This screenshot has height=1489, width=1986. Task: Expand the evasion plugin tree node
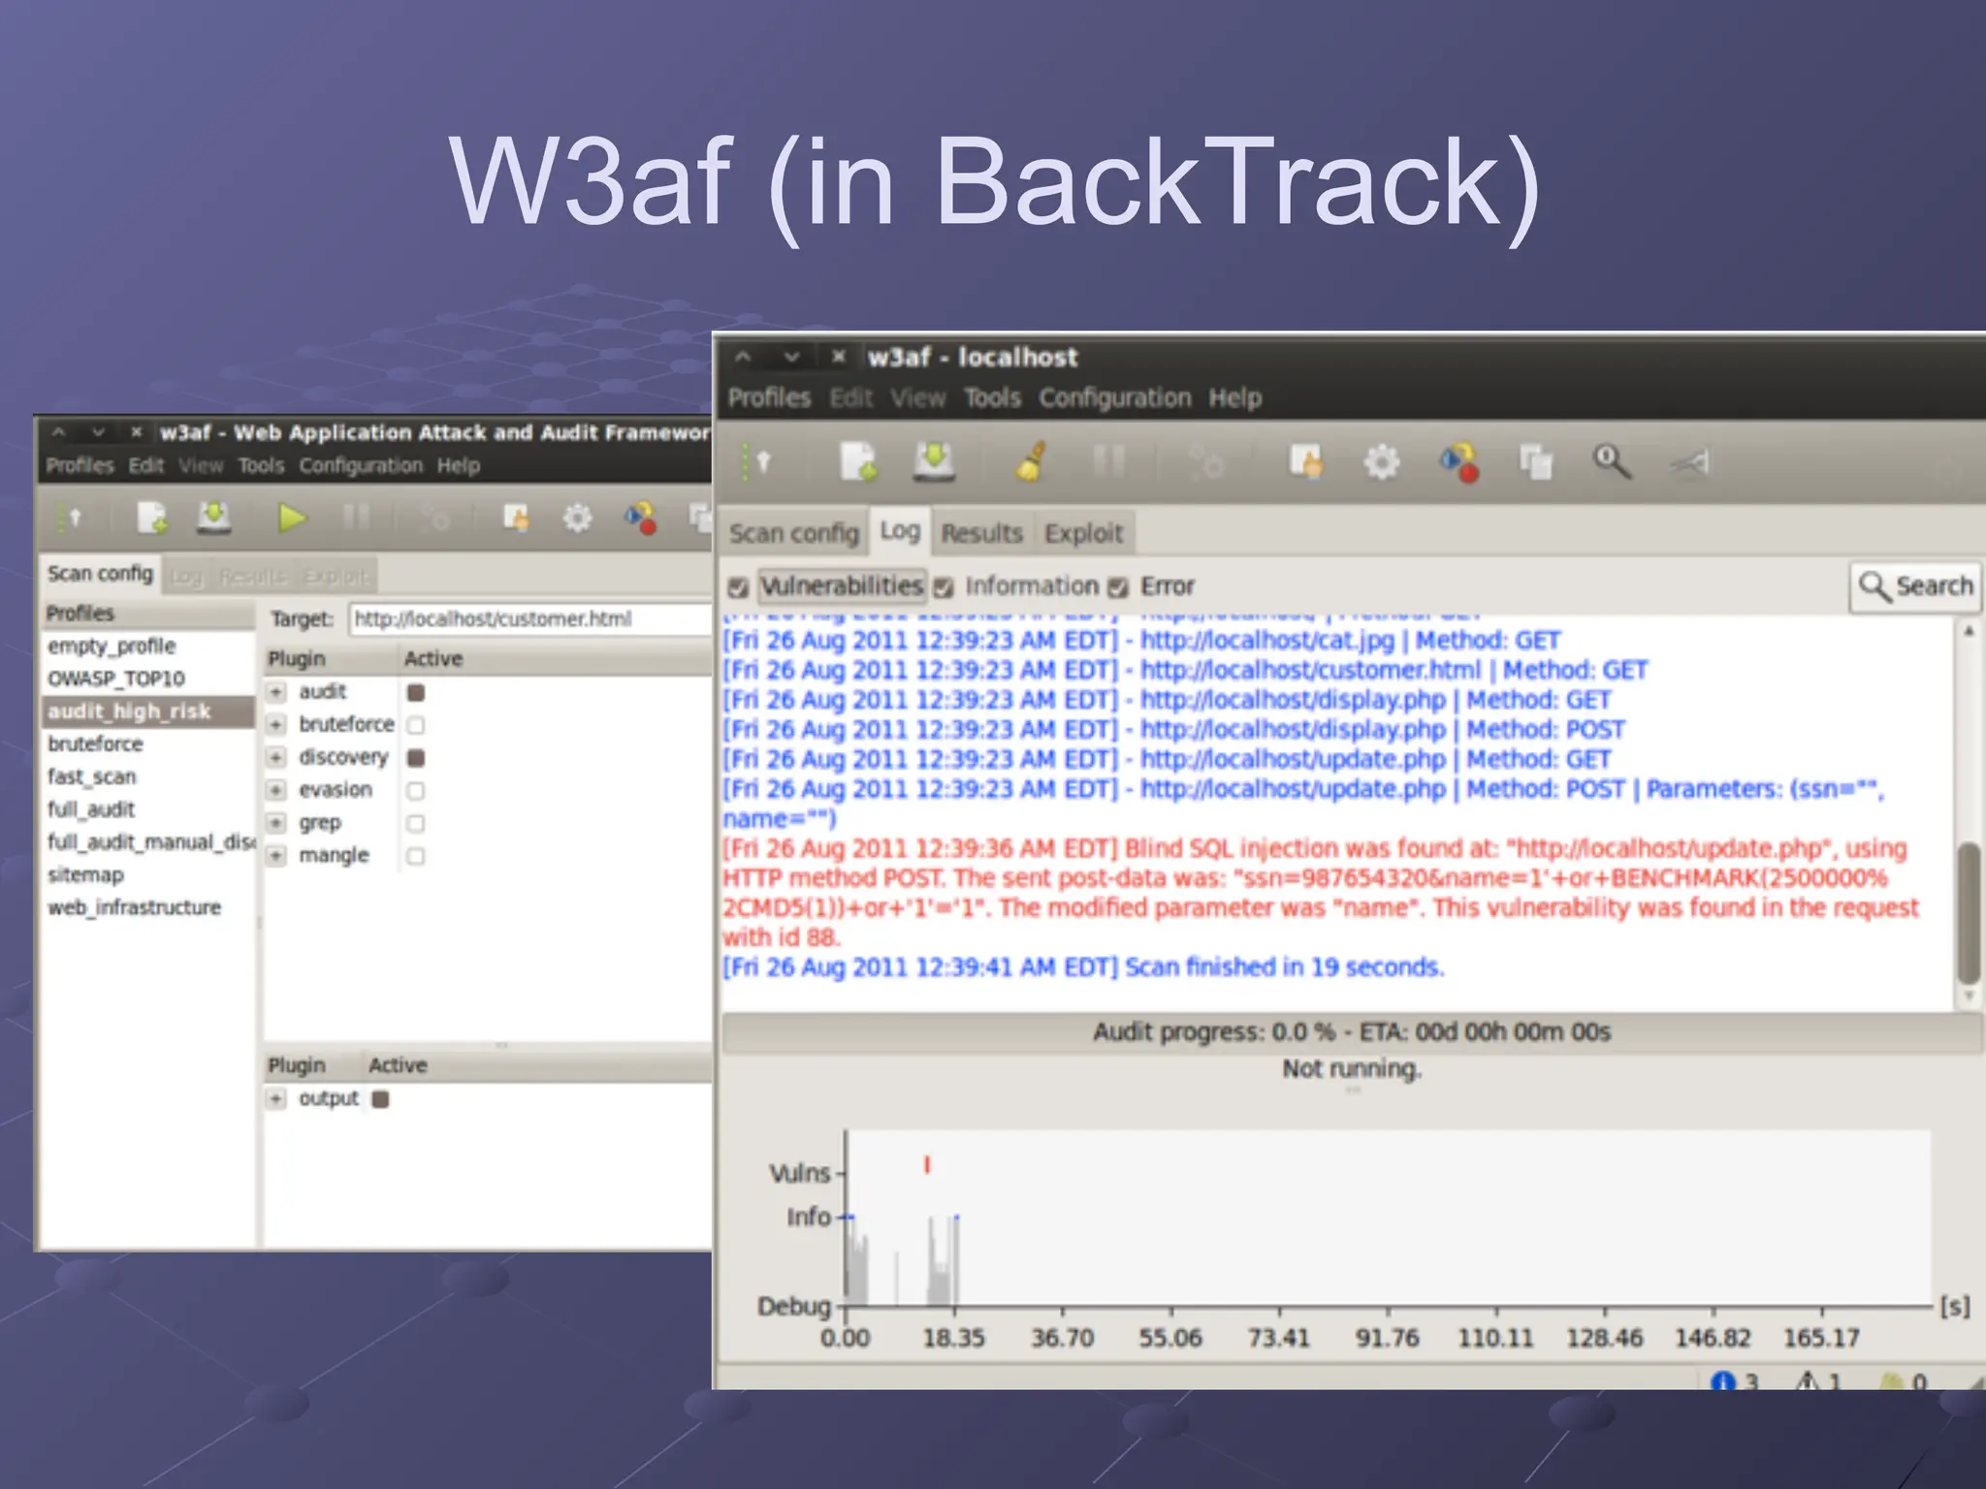click(276, 790)
